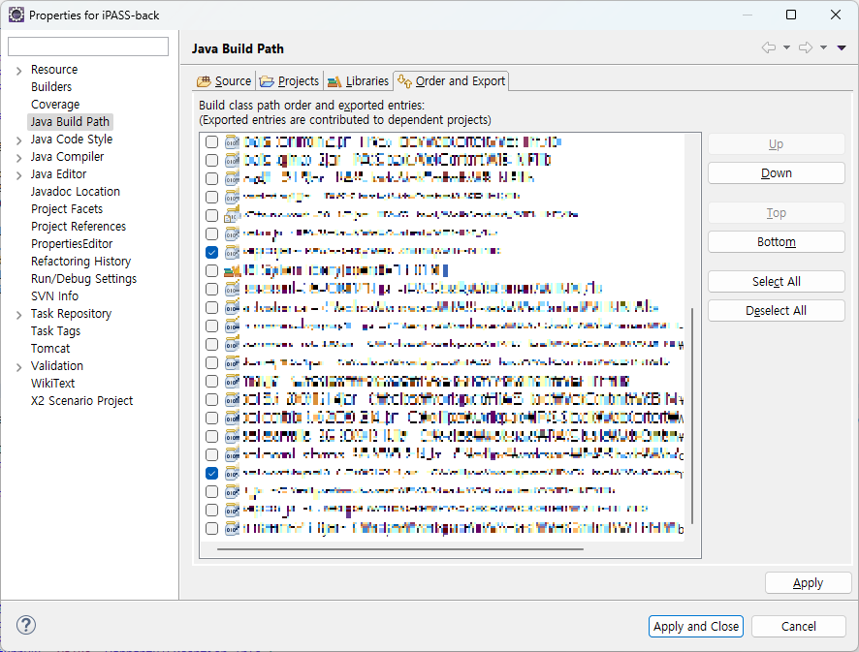Move selected entry Down
859x652 pixels.
click(777, 173)
